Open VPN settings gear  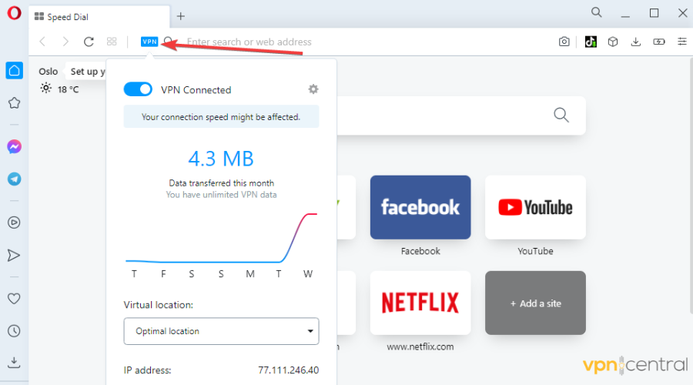point(313,89)
